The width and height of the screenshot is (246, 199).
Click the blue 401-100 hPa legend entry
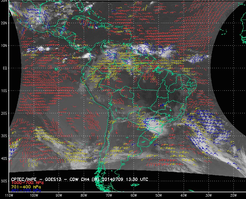click(x=26, y=191)
